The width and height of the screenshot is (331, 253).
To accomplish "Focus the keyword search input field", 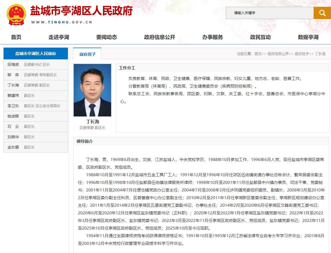I will point(270,13).
